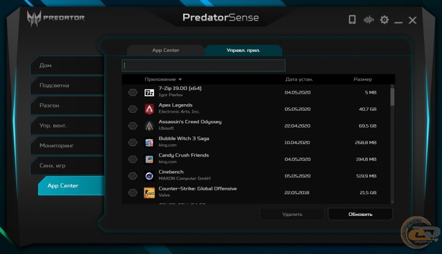Switch to the Управл. прил. tab
The image size is (442, 254).
click(x=243, y=50)
